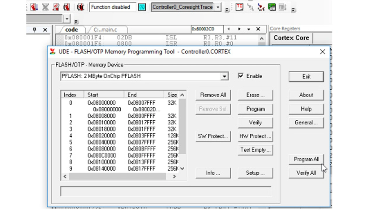
Task: Click the crossed-out grey toolbar icon
Action: [45, 7]
